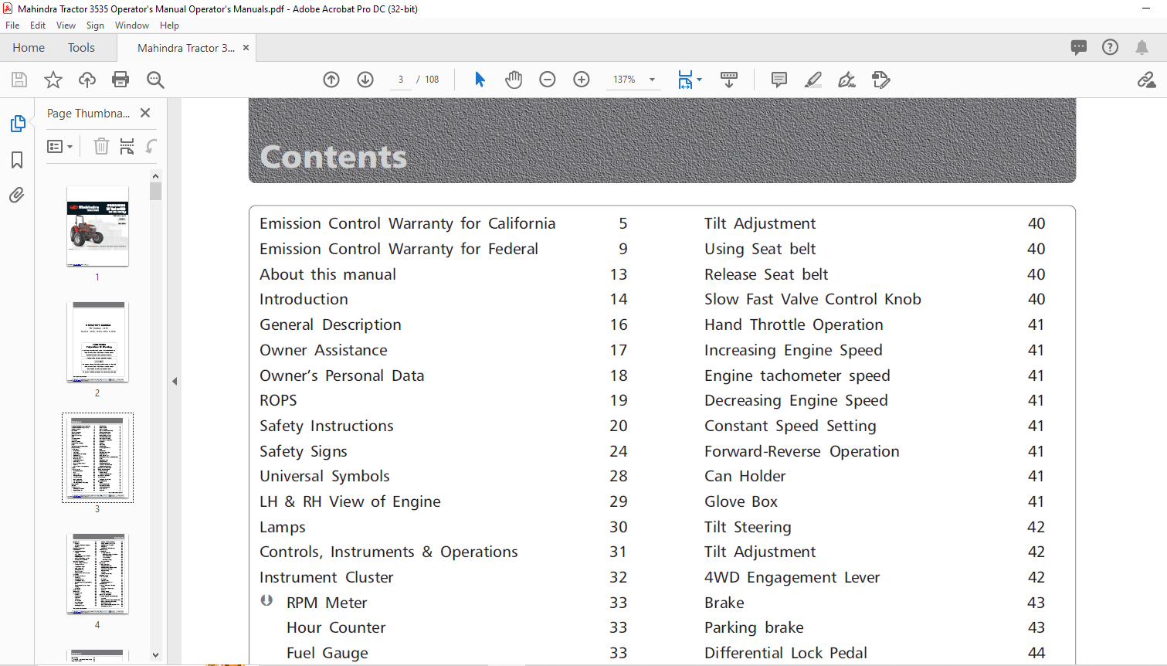The image size is (1167, 666).
Task: Close the Page Thumbnails panel
Action: pos(145,113)
